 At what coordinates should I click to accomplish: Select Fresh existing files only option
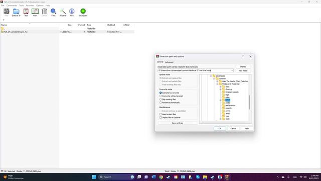(x=160, y=84)
